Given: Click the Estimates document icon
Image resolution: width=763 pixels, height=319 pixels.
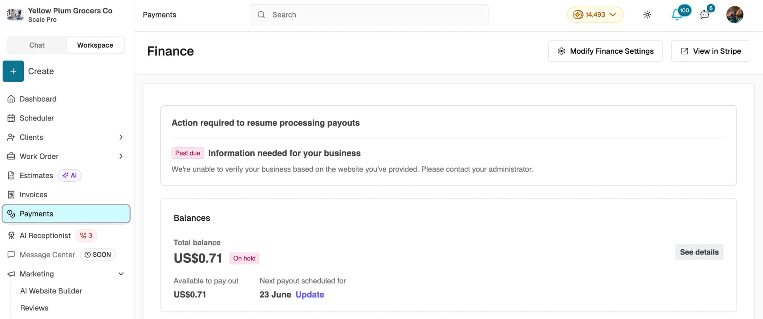Looking at the screenshot, I should (x=11, y=175).
